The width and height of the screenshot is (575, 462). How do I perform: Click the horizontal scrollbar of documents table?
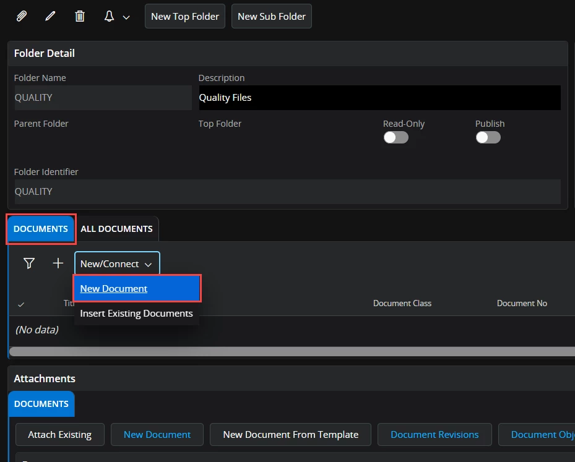(x=291, y=351)
